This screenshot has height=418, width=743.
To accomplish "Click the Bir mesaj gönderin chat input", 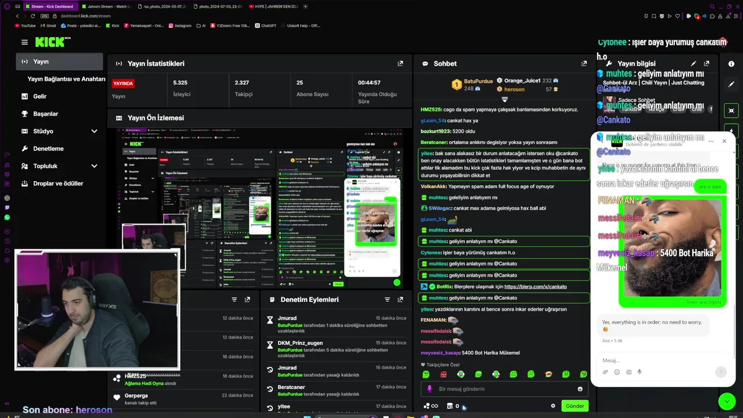I will pos(504,389).
